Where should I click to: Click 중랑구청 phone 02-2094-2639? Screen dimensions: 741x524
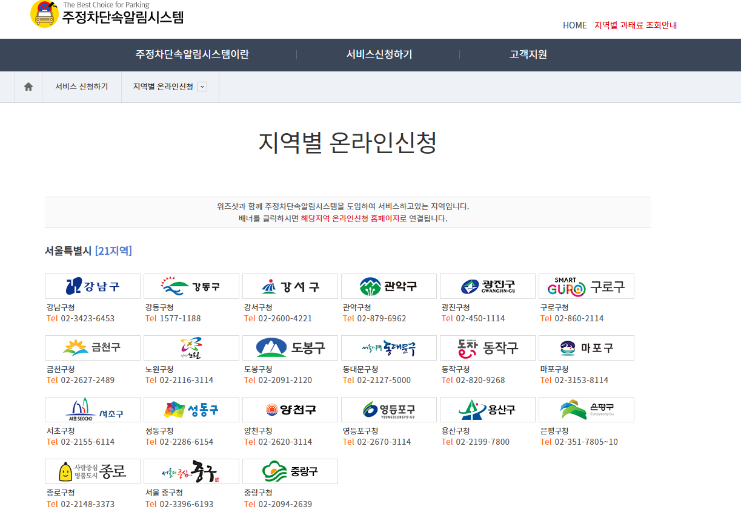coord(285,504)
